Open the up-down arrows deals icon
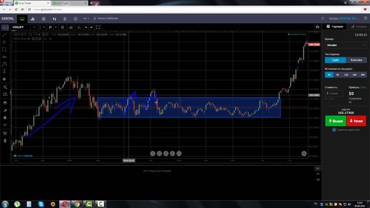The image size is (370, 208). click(54, 18)
